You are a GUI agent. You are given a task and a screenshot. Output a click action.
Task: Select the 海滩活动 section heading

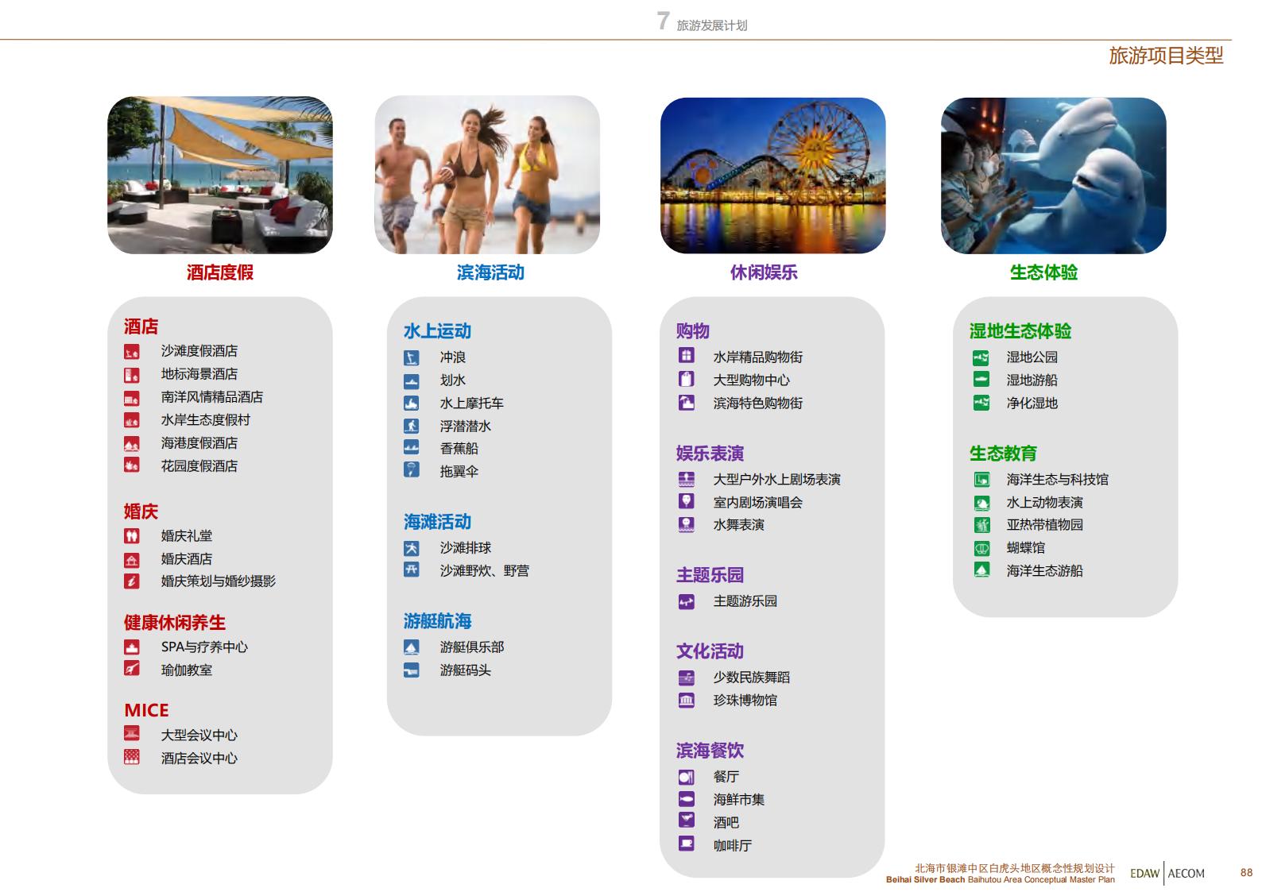point(437,522)
